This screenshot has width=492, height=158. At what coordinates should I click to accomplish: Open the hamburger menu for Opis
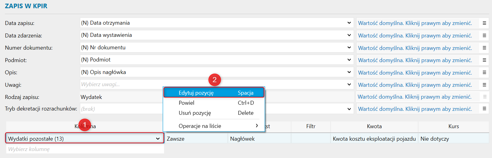click(x=484, y=73)
